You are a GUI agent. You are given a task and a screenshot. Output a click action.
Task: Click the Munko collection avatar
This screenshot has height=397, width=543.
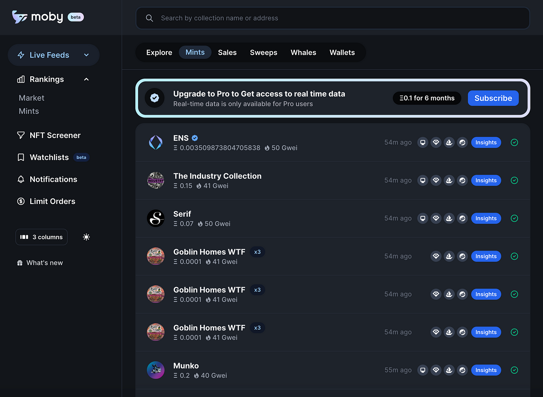click(x=156, y=370)
